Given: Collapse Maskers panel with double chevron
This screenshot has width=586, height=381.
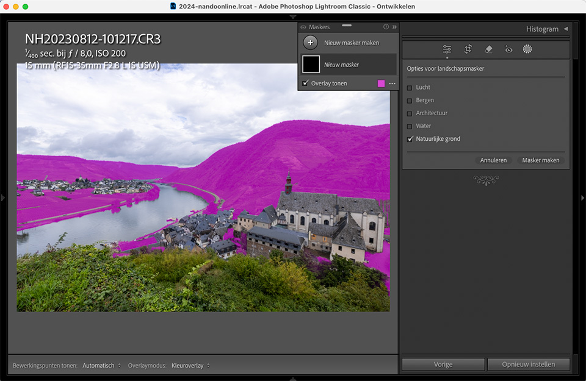Looking at the screenshot, I should coord(394,27).
